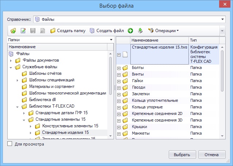Click the Винты folder icon
The height and width of the screenshot is (166, 233).
tap(125, 74)
